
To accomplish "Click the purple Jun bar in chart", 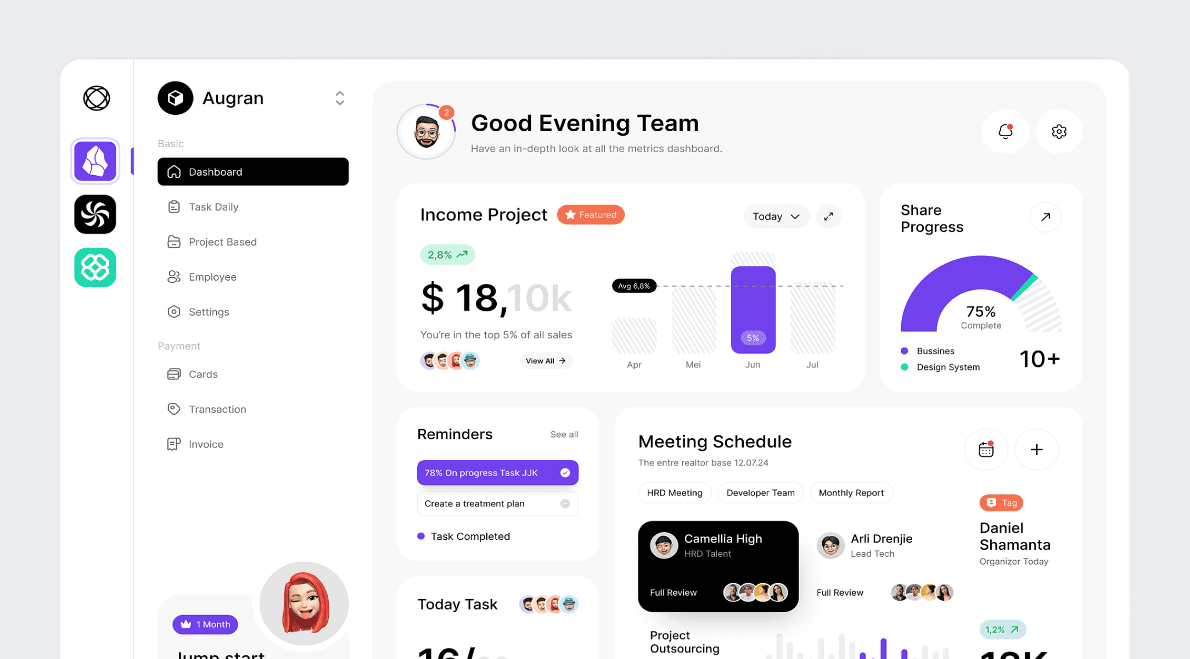I will pos(753,310).
